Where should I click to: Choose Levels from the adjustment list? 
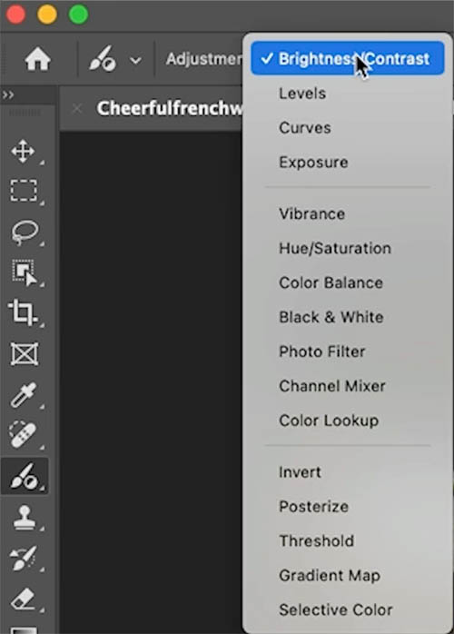[302, 94]
